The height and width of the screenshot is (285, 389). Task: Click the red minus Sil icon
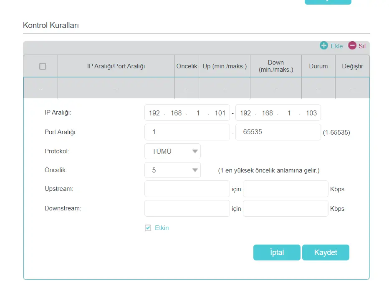click(352, 45)
